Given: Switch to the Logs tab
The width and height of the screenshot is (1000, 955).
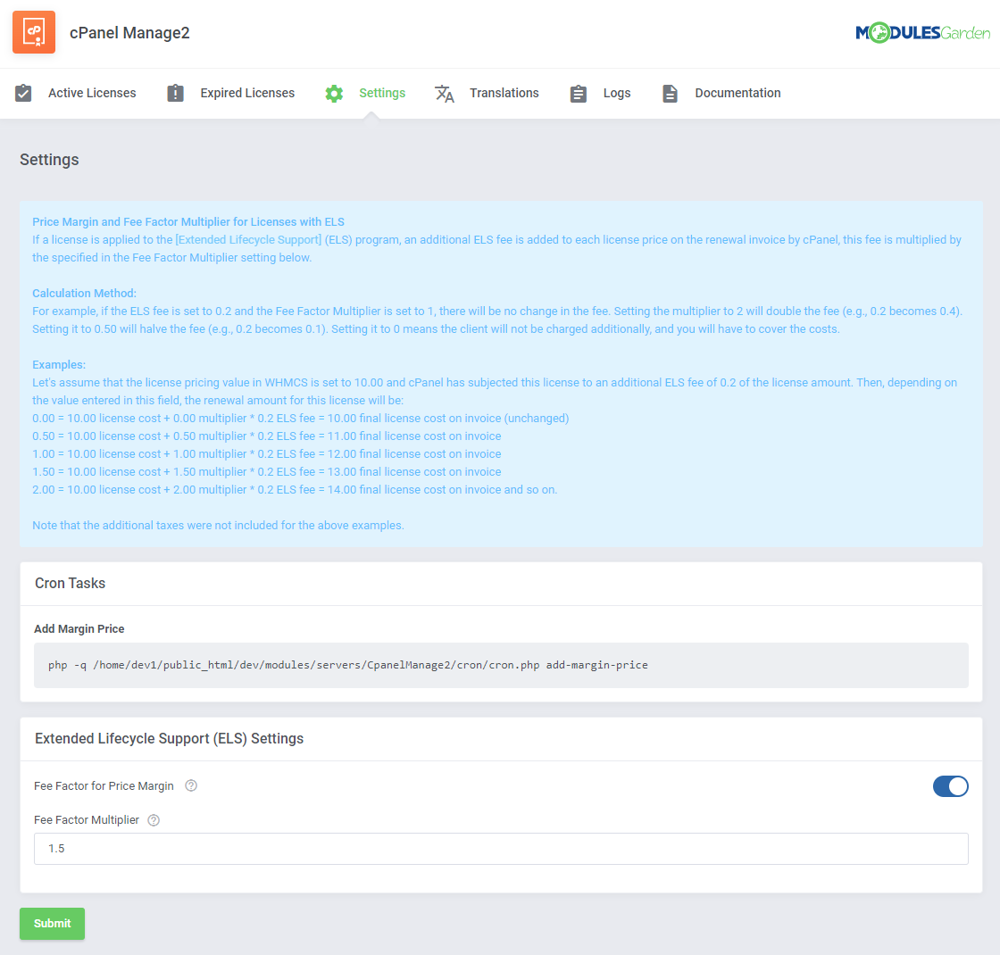Looking at the screenshot, I should (x=617, y=93).
